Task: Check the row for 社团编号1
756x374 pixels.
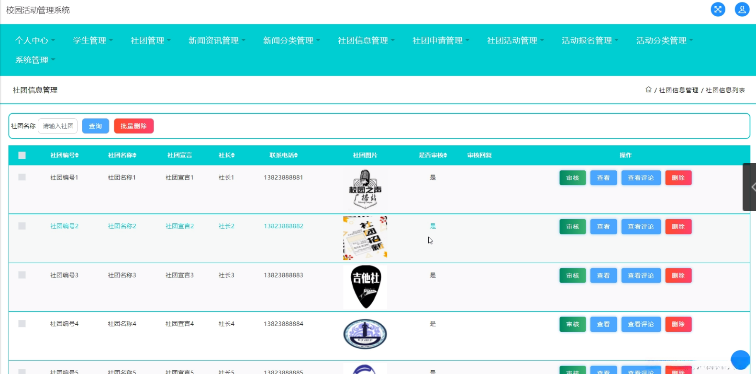Action: coord(22,177)
